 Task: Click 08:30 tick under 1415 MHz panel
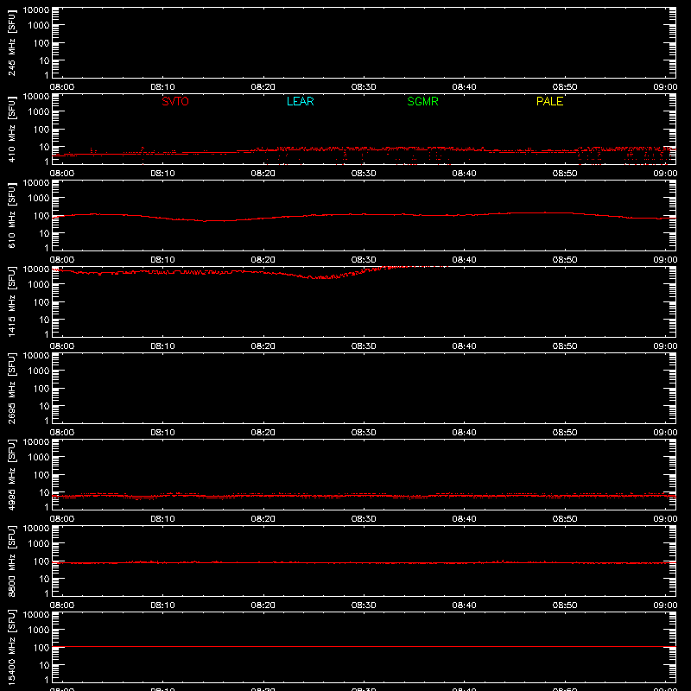point(364,346)
